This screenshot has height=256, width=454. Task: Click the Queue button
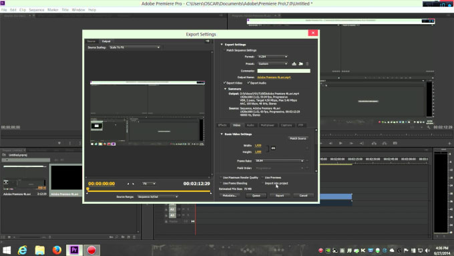click(256, 196)
